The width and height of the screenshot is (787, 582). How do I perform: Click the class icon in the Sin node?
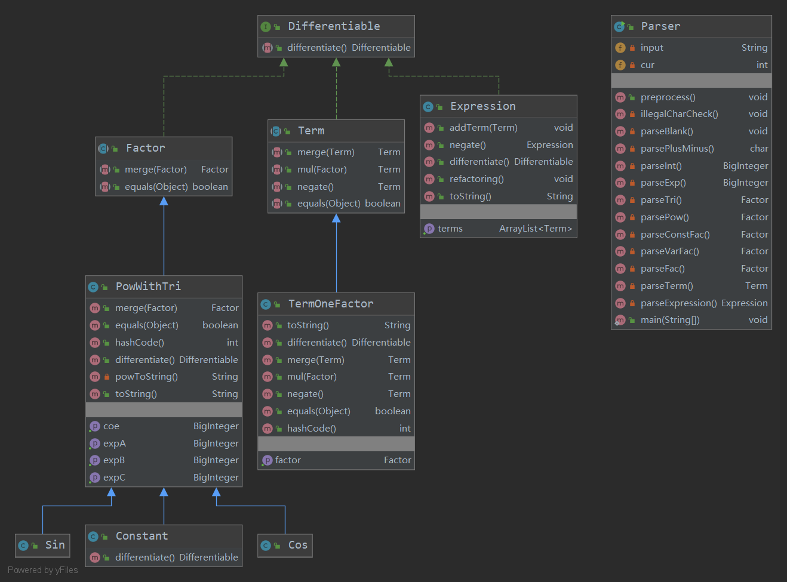[23, 545]
